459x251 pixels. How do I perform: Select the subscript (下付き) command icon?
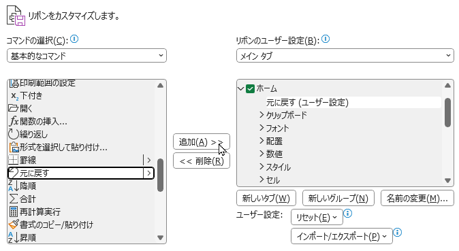14,96
